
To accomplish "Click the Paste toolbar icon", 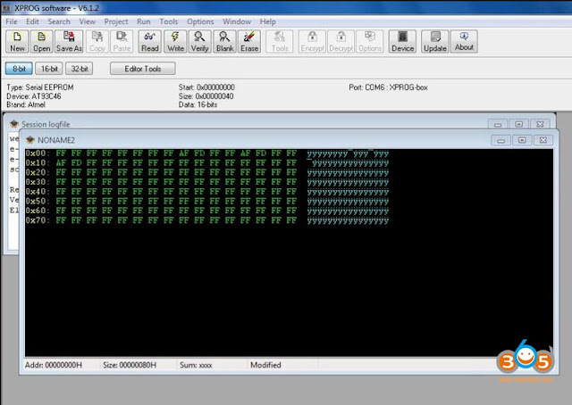I will (122, 42).
